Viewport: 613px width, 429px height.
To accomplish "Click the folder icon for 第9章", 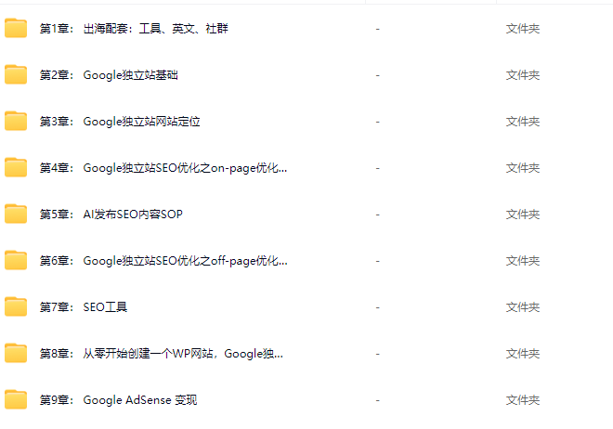I will 16,399.
